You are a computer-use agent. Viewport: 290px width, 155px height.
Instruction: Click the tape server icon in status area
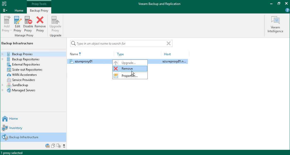47,146
